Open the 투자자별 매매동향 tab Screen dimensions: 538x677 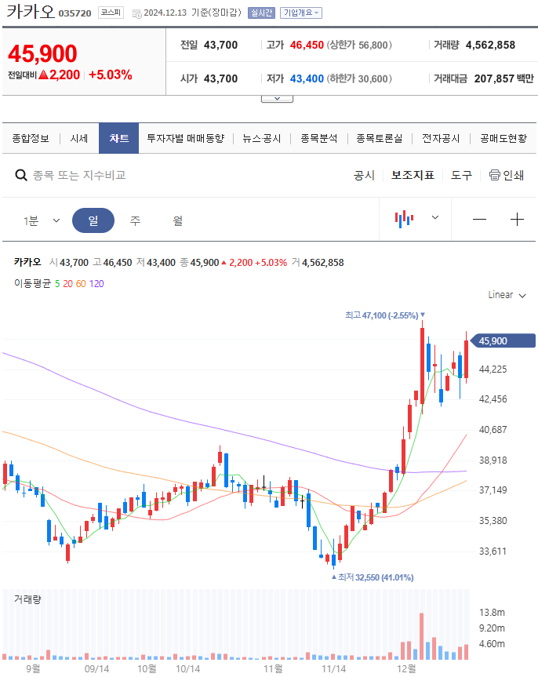click(186, 138)
